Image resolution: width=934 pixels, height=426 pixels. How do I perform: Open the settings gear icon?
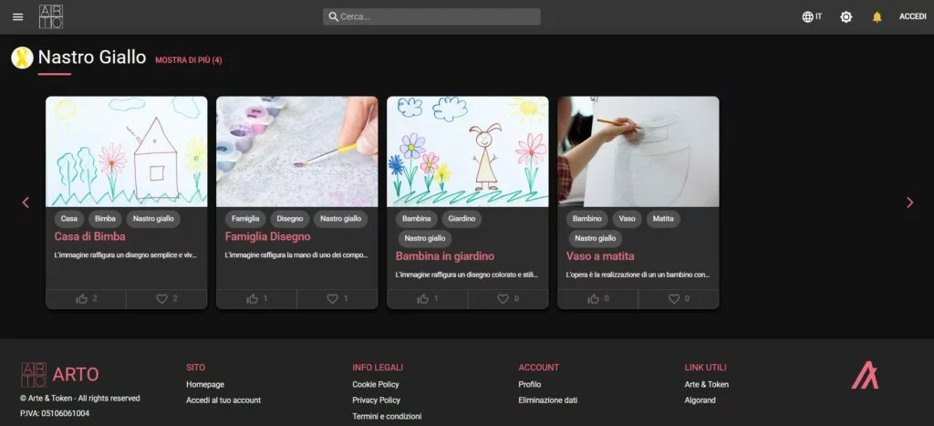(x=846, y=16)
